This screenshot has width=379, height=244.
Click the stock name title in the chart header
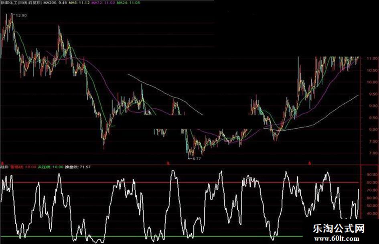[21, 3]
